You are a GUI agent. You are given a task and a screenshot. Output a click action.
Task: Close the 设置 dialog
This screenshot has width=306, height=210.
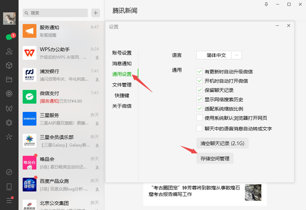pyautogui.click(x=289, y=26)
